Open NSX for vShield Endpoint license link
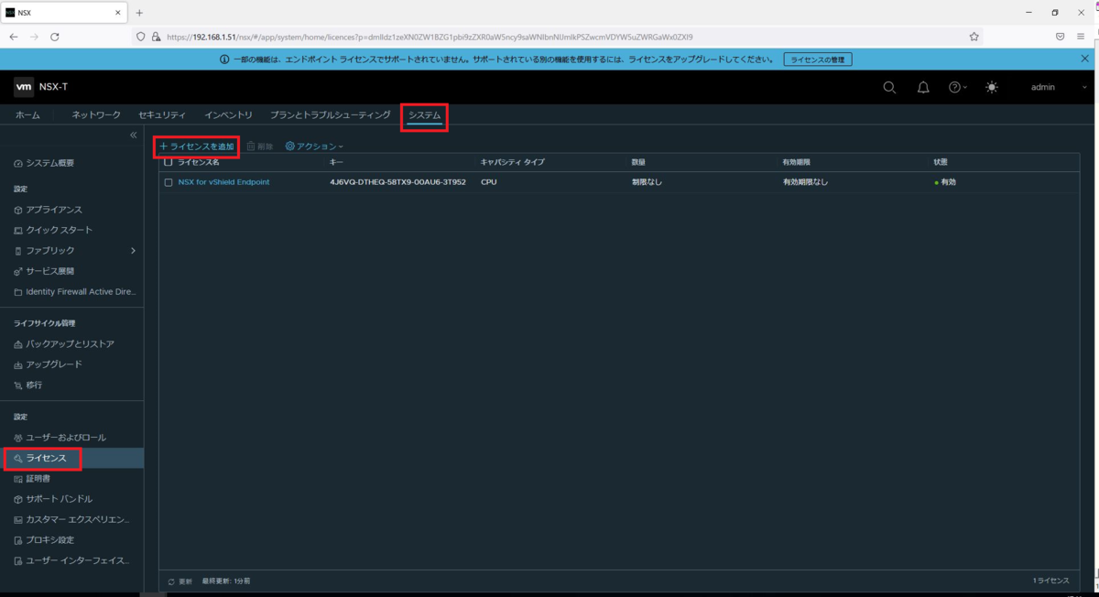The height and width of the screenshot is (597, 1099). point(223,182)
